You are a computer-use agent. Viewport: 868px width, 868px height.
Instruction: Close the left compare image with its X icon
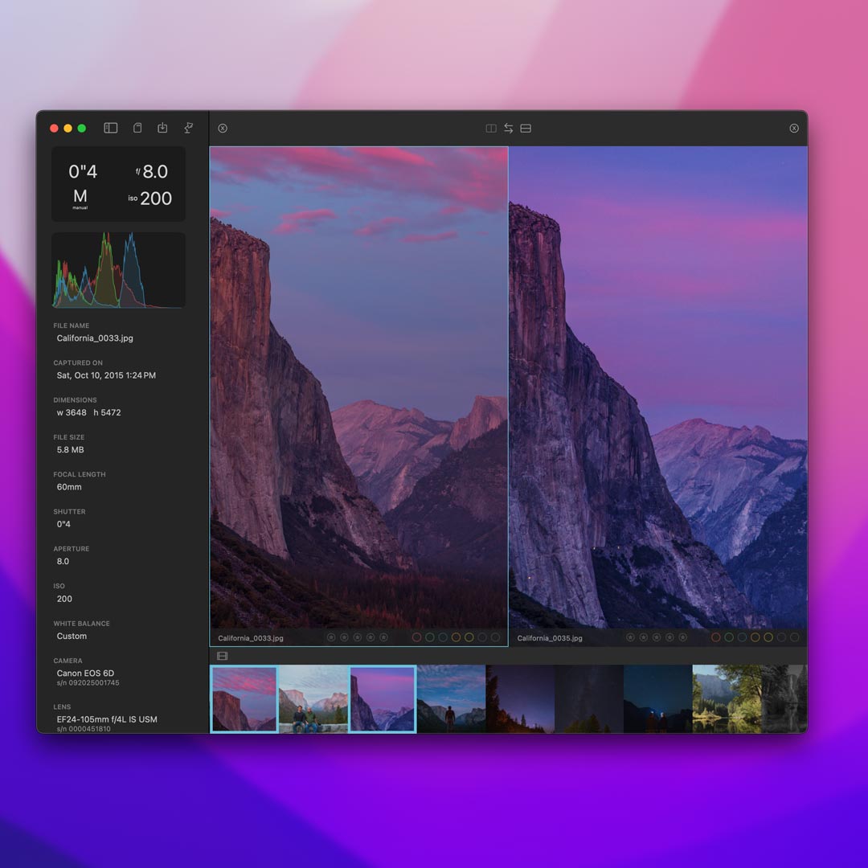(223, 129)
